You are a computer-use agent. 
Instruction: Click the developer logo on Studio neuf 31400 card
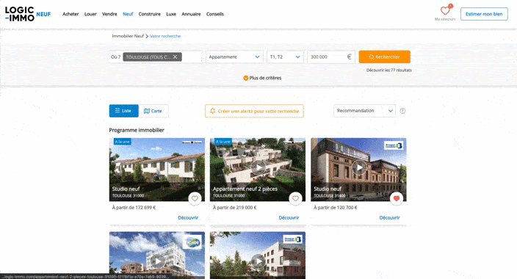pyautogui.click(x=394, y=145)
